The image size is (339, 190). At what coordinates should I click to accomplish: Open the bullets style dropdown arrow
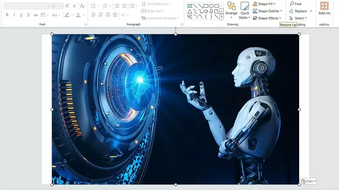click(x=99, y=6)
